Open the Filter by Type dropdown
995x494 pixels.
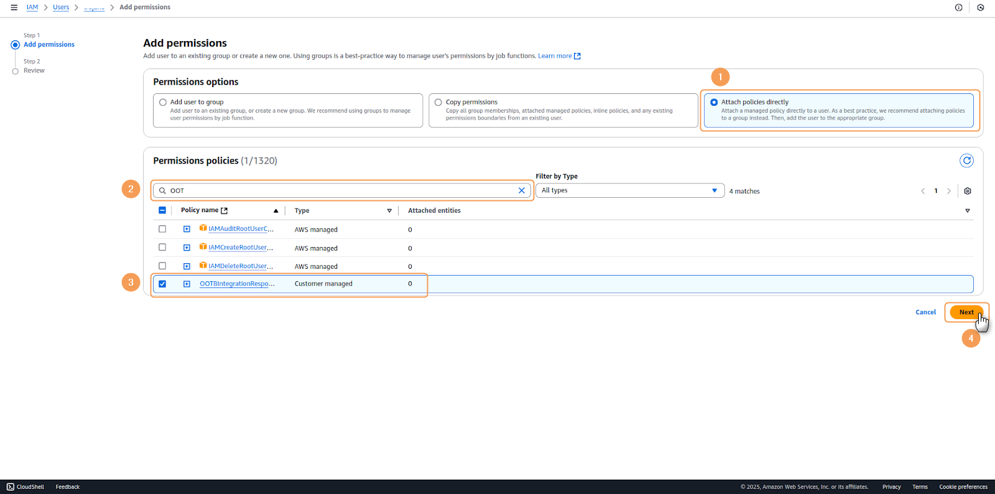pos(629,190)
